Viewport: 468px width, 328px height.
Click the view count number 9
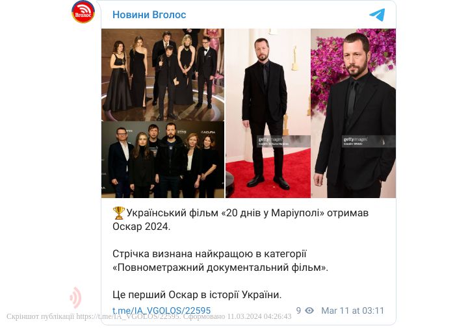coord(298,310)
